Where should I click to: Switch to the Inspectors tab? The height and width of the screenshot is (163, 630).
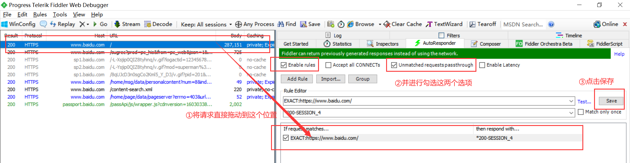(x=383, y=44)
